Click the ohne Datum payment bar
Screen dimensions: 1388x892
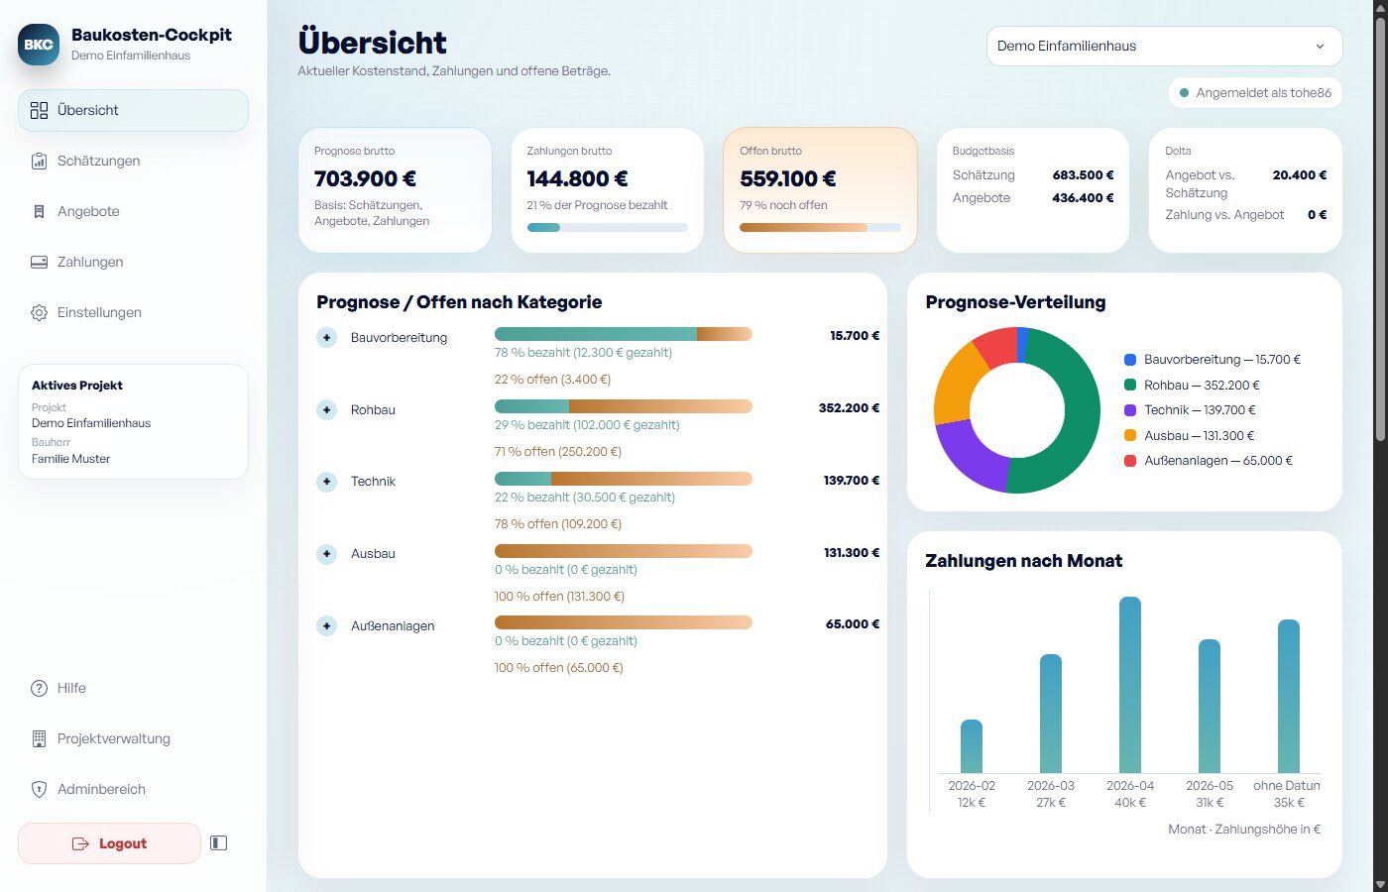click(x=1289, y=697)
